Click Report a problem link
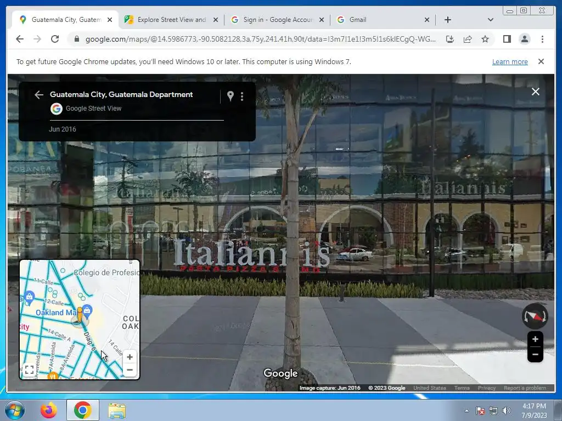Viewport: 562px width, 421px height. 525,388
